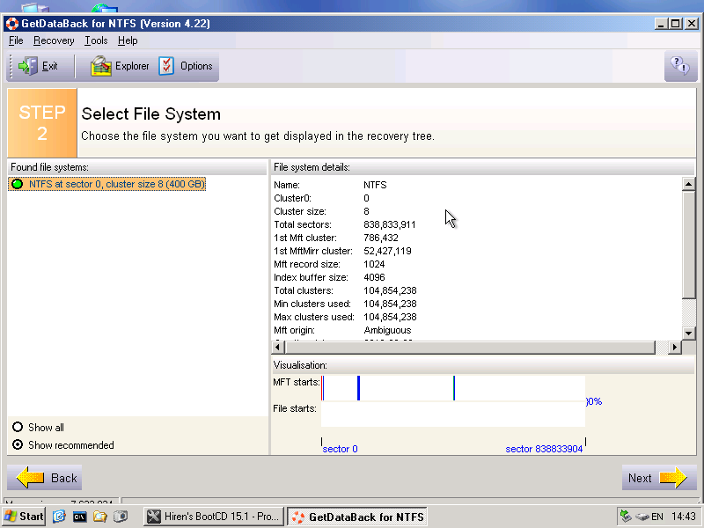
Task: Open the folder quick launch icon
Action: [x=99, y=517]
